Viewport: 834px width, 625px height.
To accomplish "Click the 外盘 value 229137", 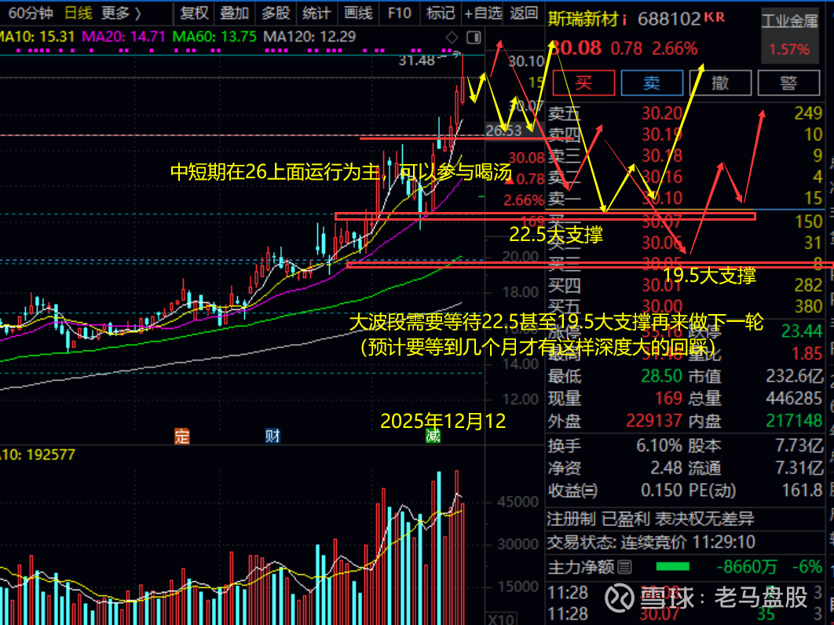I will click(653, 421).
